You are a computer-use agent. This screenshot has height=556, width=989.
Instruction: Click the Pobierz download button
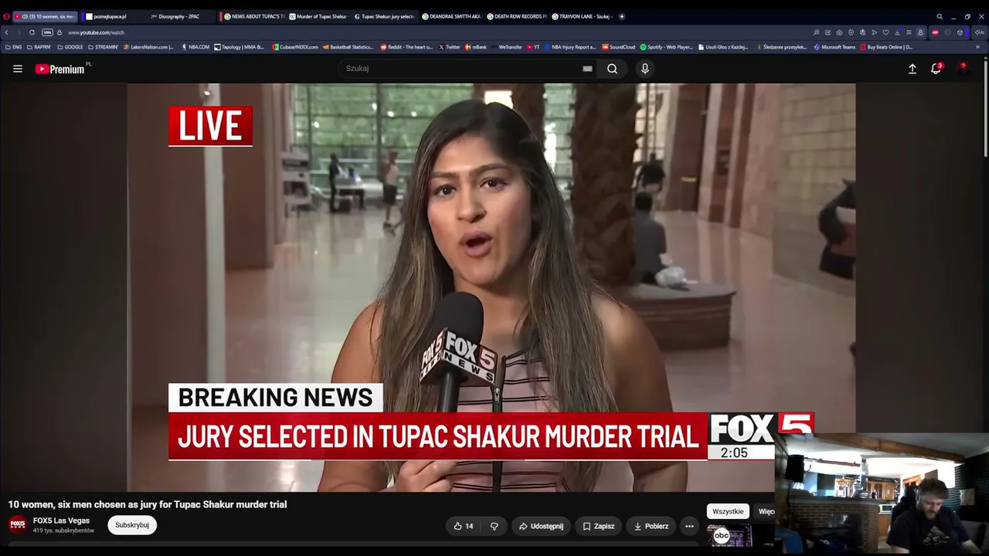pyautogui.click(x=651, y=526)
